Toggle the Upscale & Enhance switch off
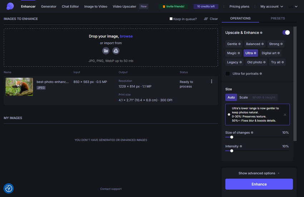Image resolution: width=304 pixels, height=197 pixels. 286,33
